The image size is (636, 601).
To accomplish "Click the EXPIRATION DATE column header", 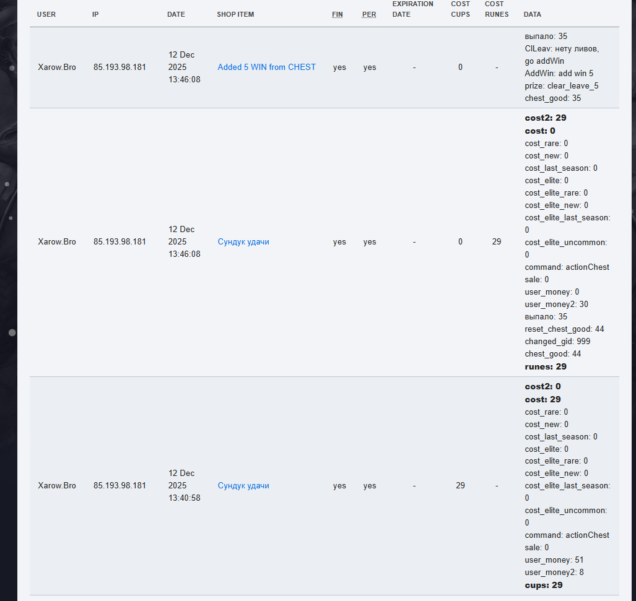I will (412, 9).
